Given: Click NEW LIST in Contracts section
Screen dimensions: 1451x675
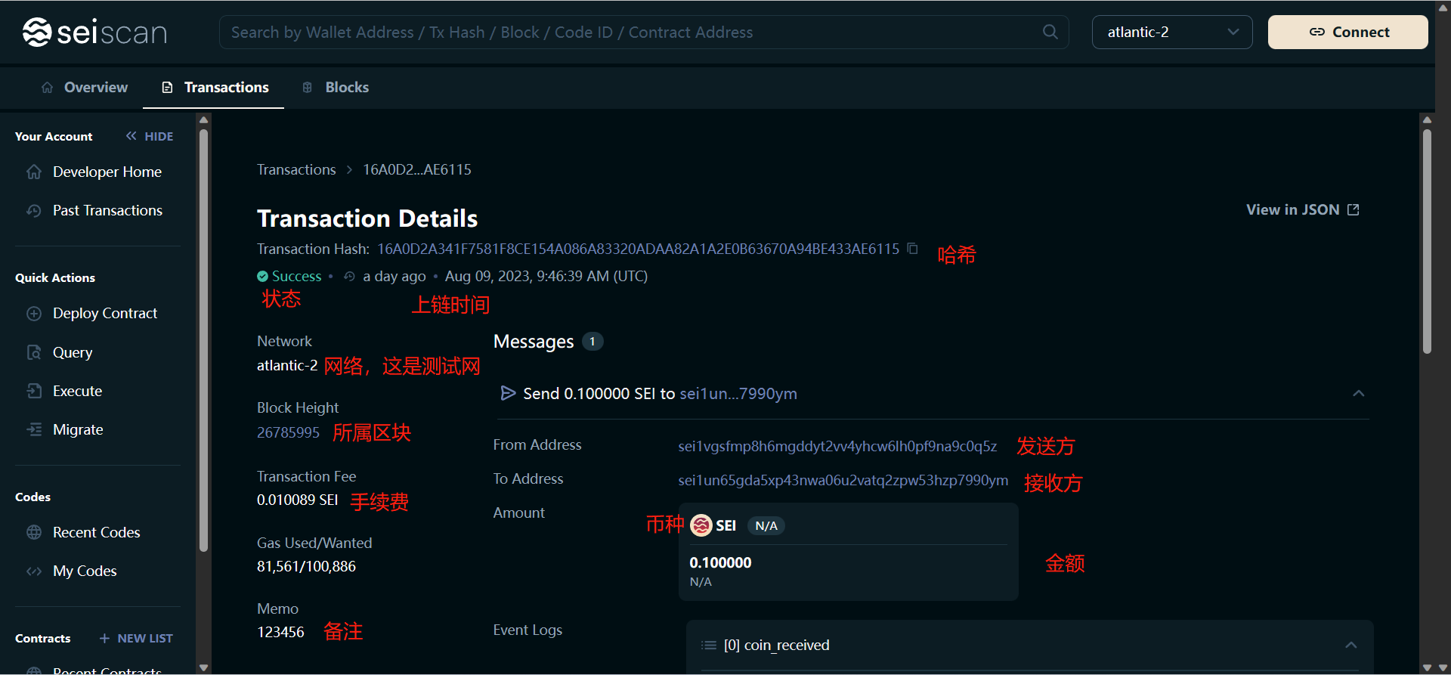Looking at the screenshot, I should tap(136, 638).
